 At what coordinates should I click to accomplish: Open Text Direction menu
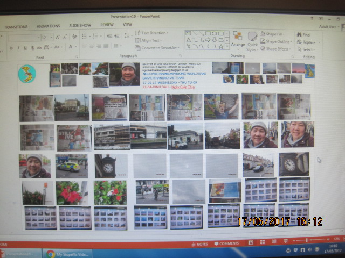(x=152, y=33)
